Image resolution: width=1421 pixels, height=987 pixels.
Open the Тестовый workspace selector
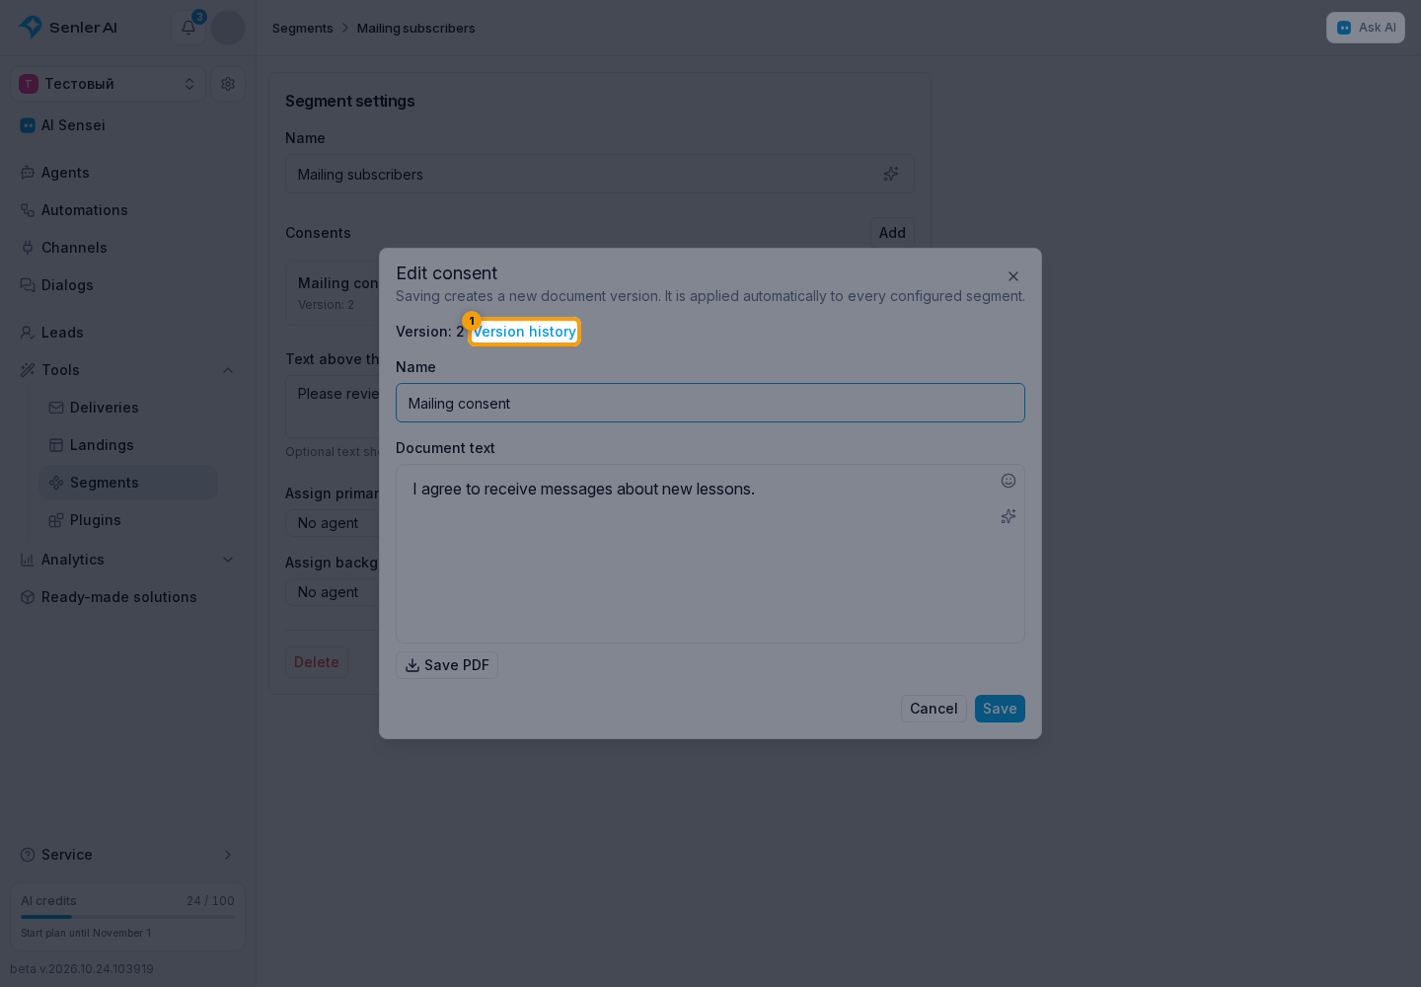(x=108, y=84)
